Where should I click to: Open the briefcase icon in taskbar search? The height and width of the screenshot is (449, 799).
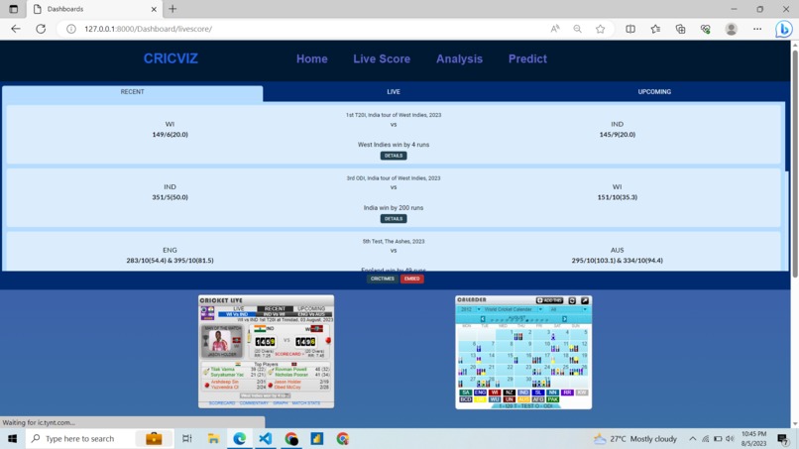pyautogui.click(x=154, y=438)
